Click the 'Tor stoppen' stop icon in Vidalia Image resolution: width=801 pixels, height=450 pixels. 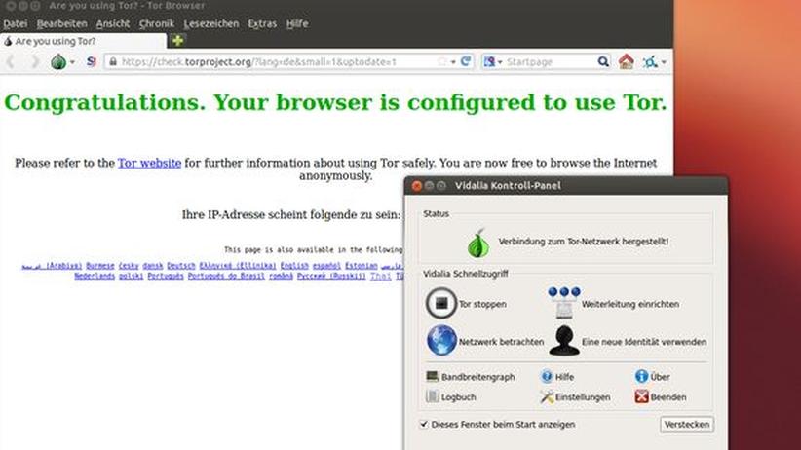point(440,303)
